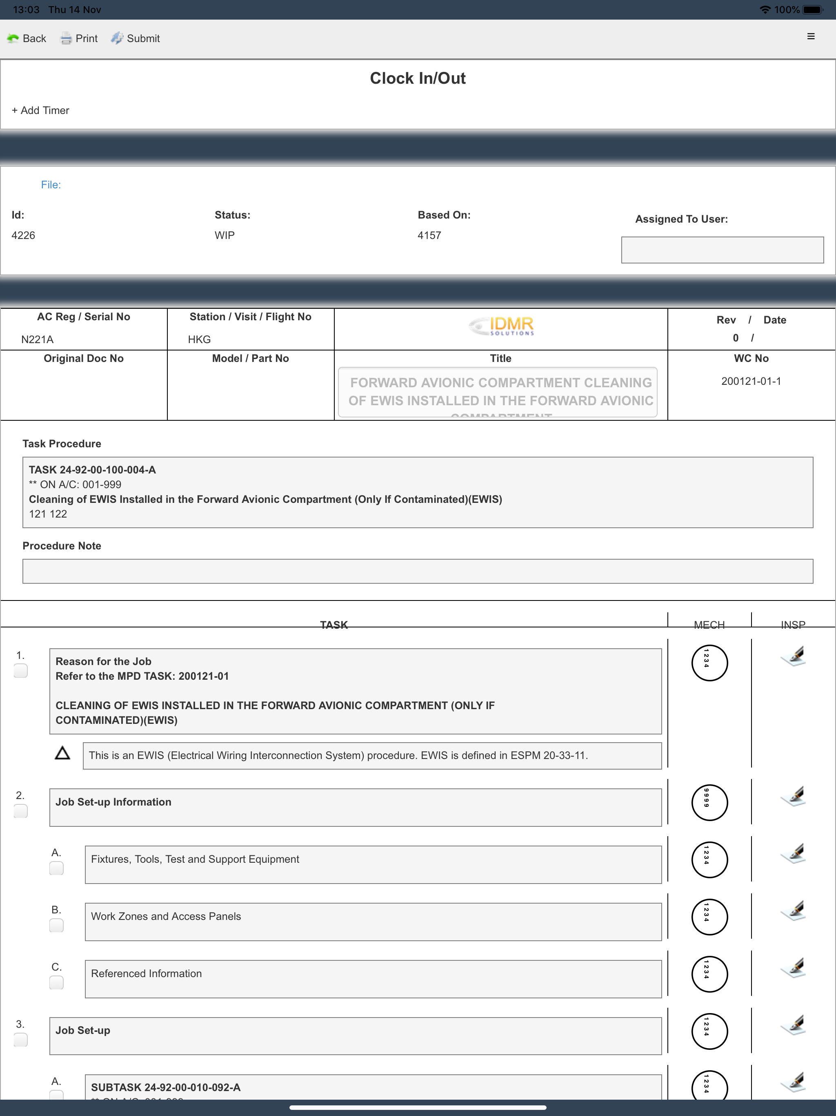
Task: Click INSP sign pen for Fixtures, Tools row
Action: 793,853
